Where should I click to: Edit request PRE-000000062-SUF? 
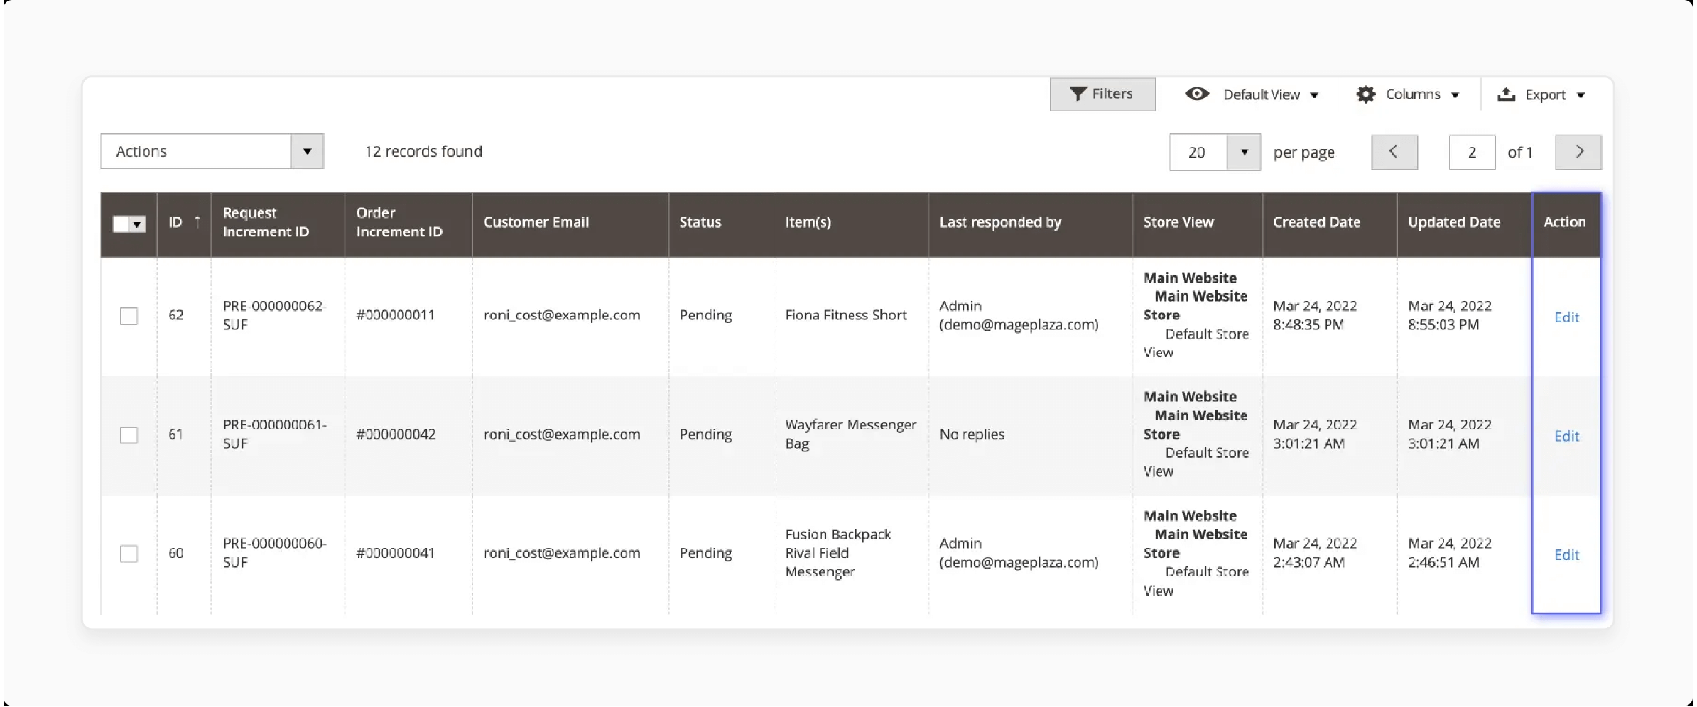(1566, 317)
